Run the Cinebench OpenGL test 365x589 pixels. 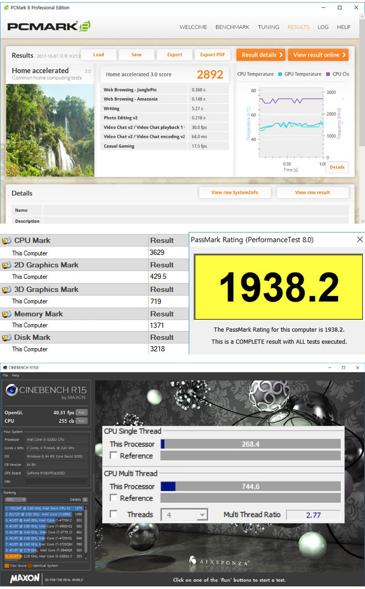click(81, 412)
